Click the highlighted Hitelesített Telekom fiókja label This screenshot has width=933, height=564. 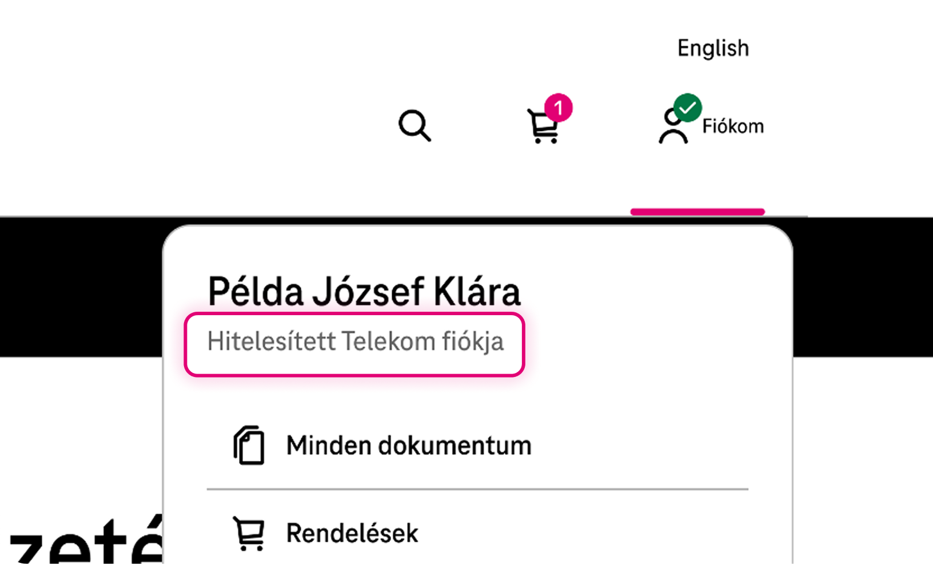(355, 342)
